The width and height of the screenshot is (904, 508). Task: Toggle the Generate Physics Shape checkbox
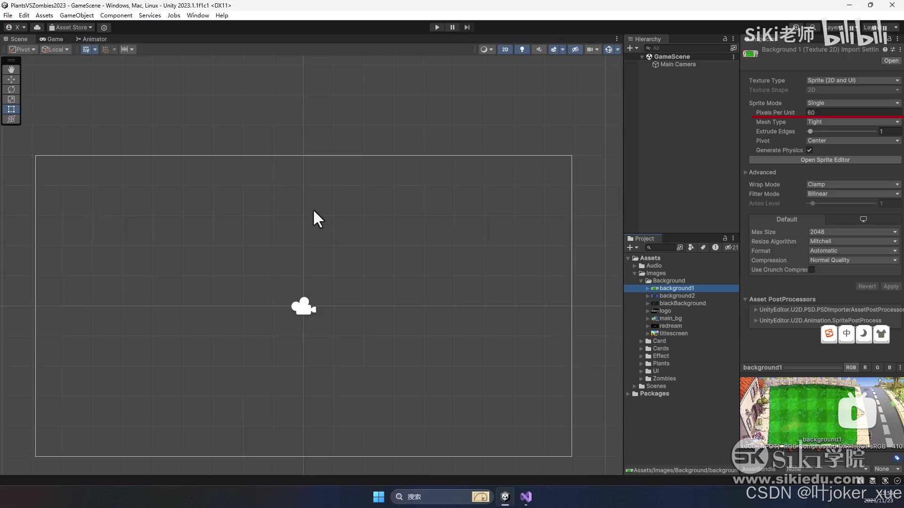pos(810,150)
